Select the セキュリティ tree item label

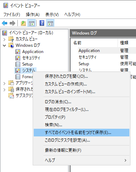click(31, 58)
